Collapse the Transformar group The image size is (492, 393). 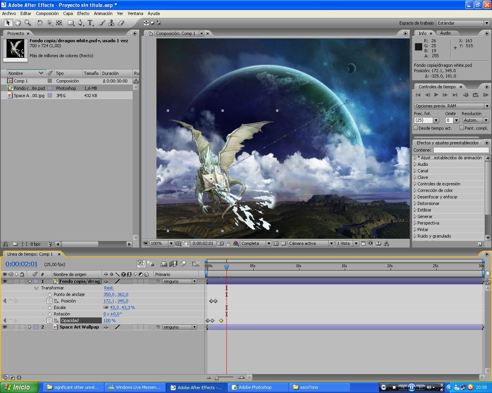[x=37, y=288]
